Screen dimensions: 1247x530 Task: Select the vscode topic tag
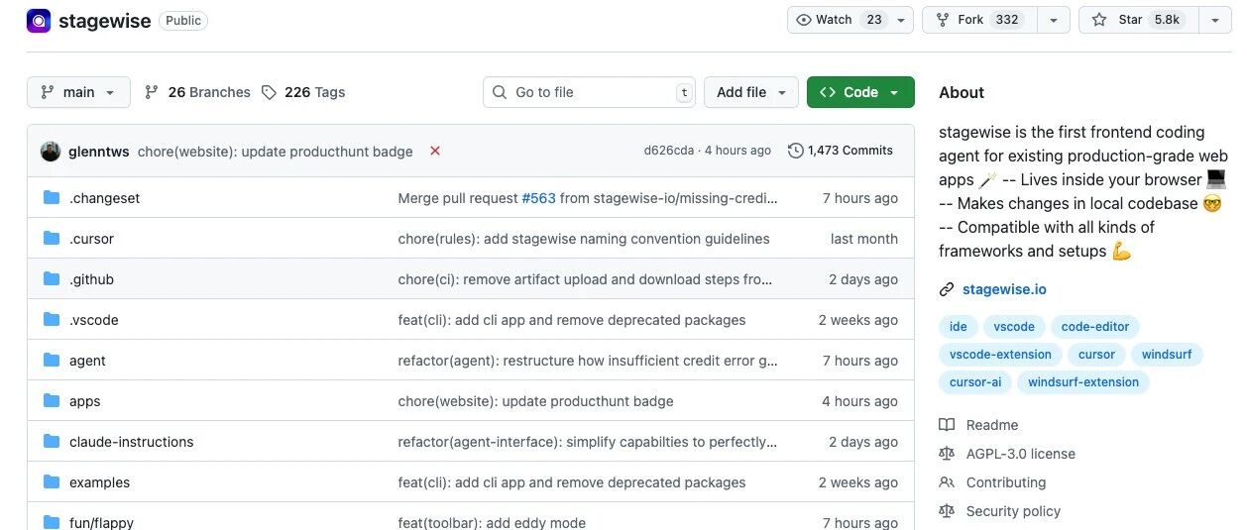(x=1014, y=326)
